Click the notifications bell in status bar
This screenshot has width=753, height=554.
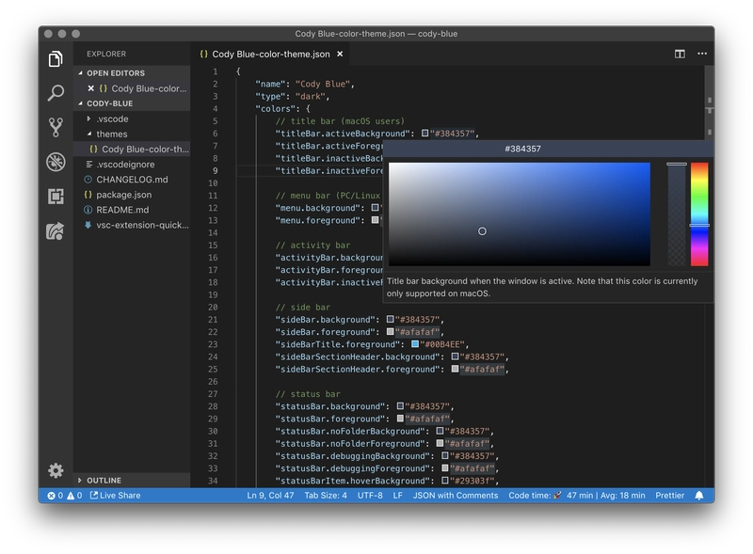tap(699, 496)
